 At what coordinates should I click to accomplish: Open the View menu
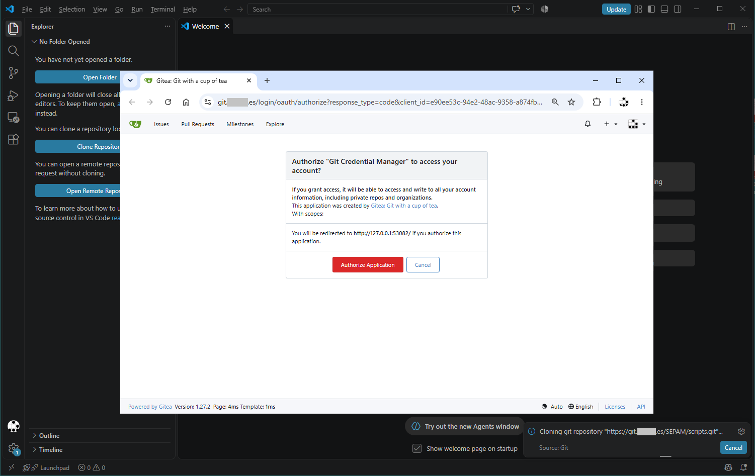point(100,9)
